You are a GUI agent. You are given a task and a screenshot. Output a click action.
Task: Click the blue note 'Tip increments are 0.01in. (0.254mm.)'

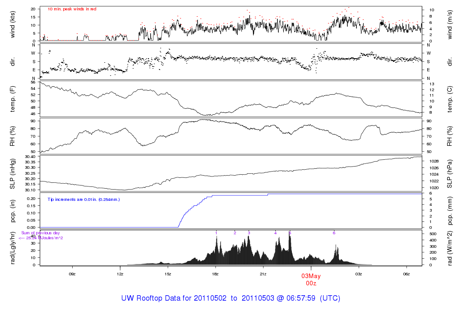(83, 200)
